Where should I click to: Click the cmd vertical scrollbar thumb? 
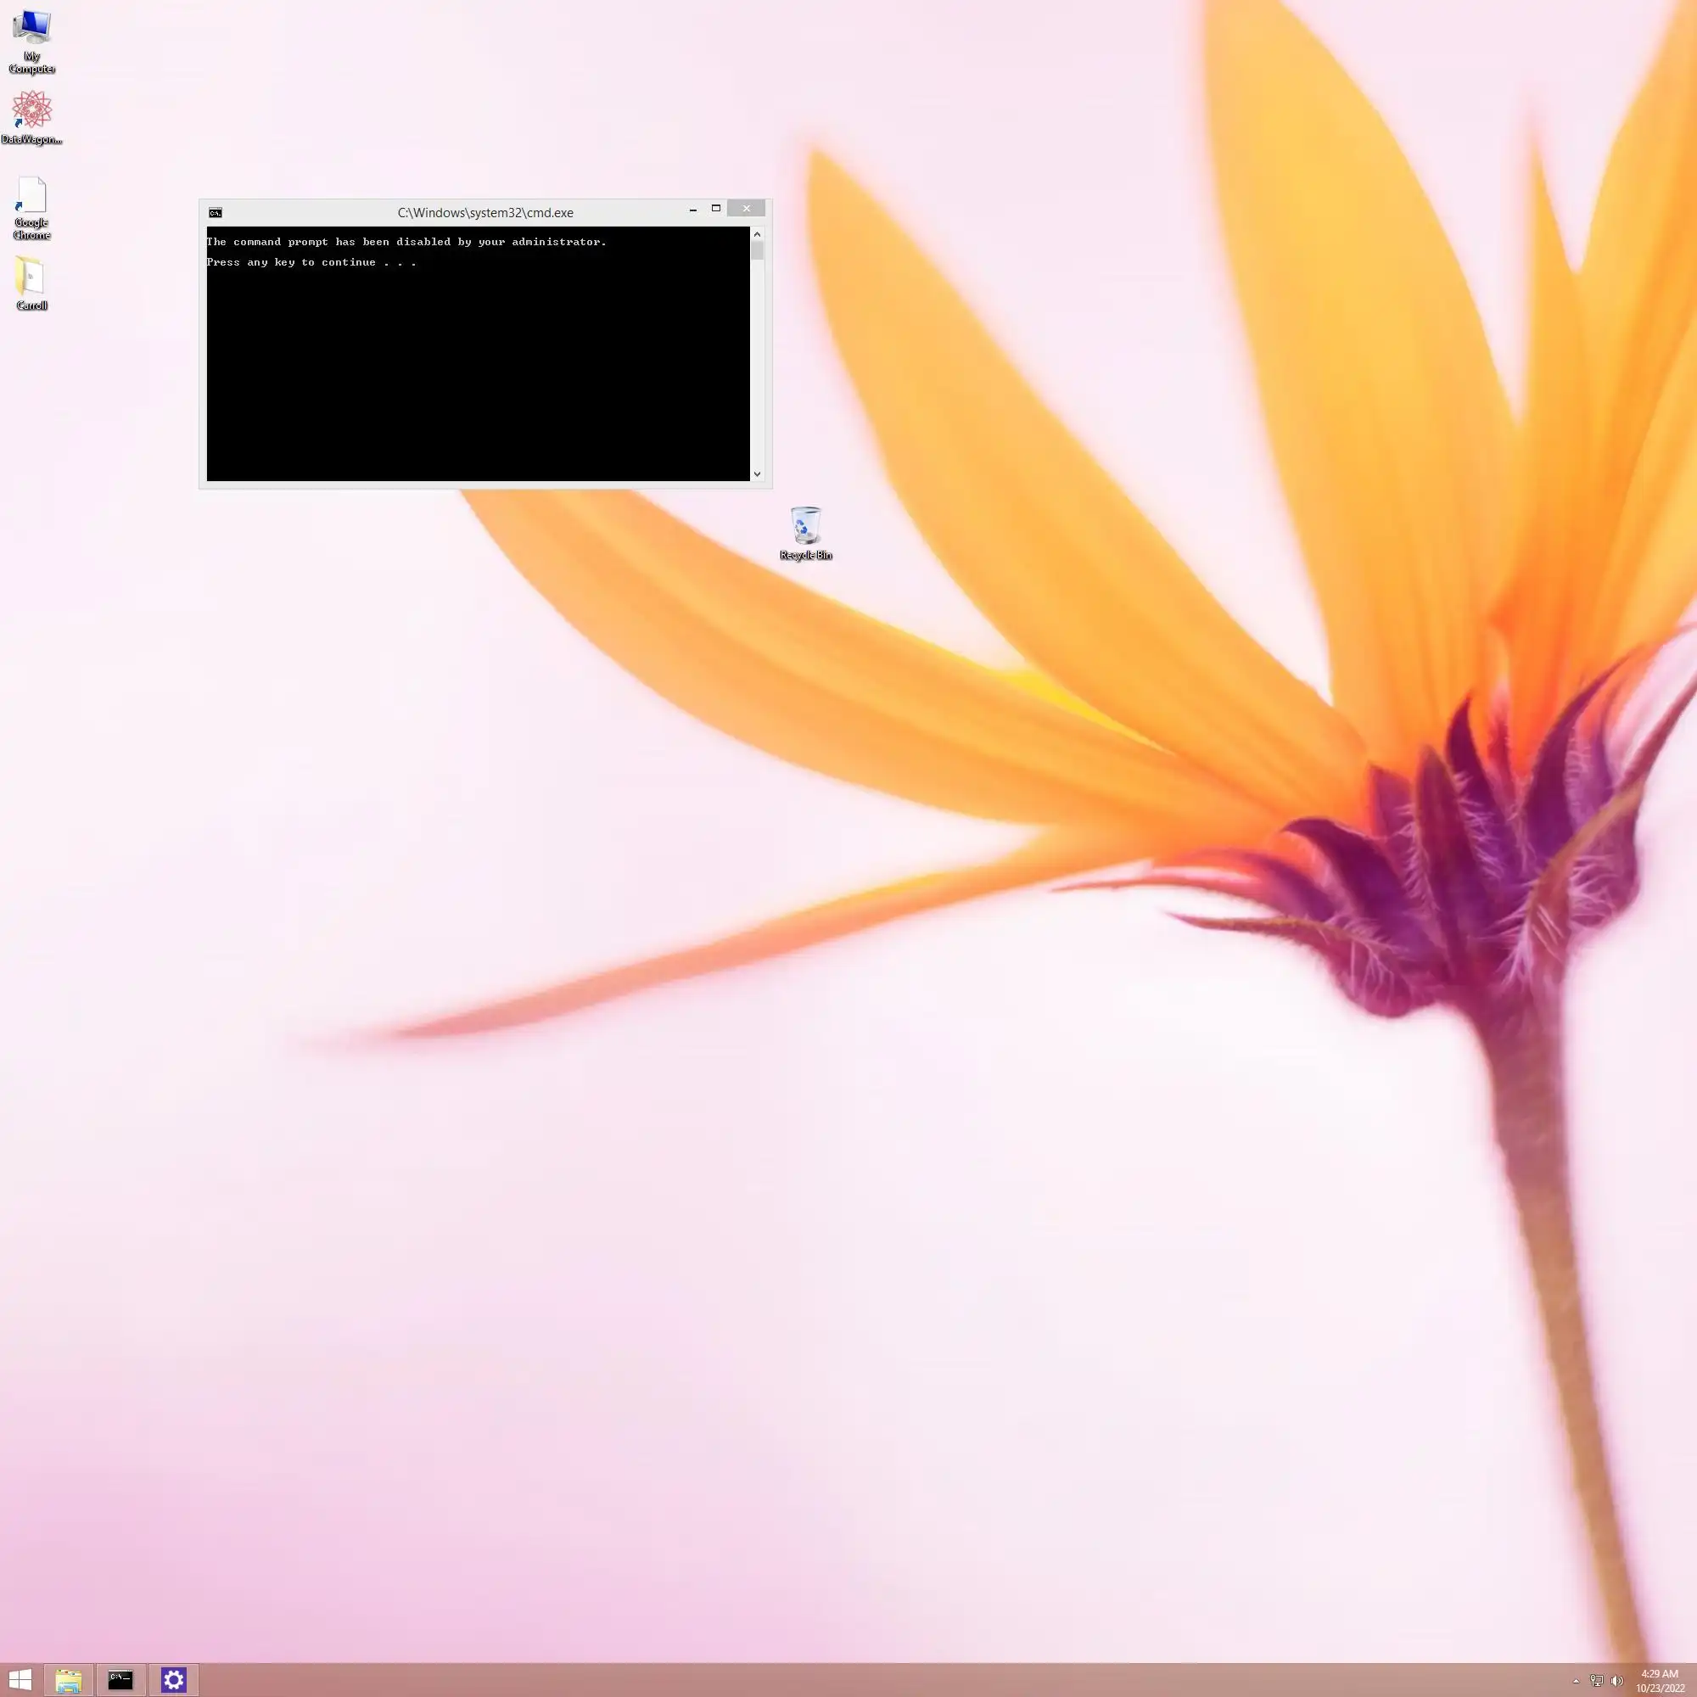coord(757,251)
